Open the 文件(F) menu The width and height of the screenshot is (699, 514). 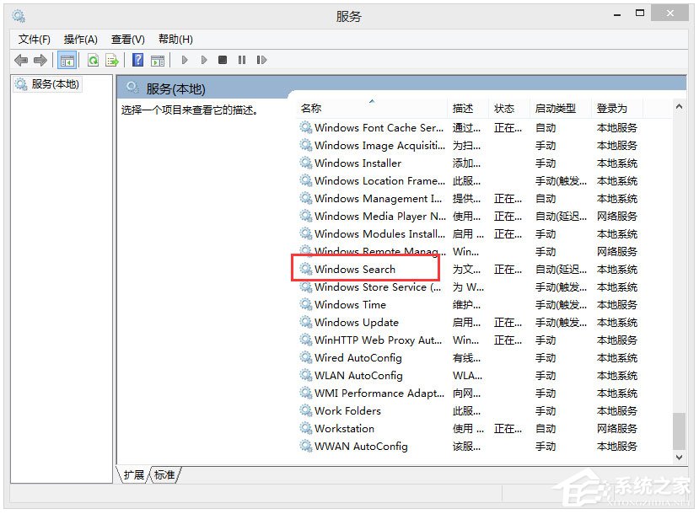point(33,39)
